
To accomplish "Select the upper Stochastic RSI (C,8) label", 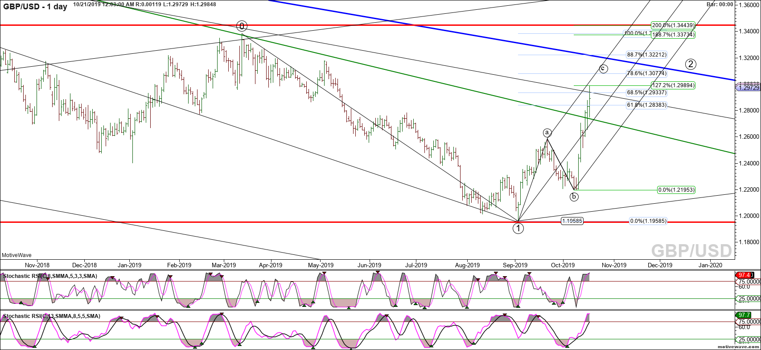I will point(50,276).
